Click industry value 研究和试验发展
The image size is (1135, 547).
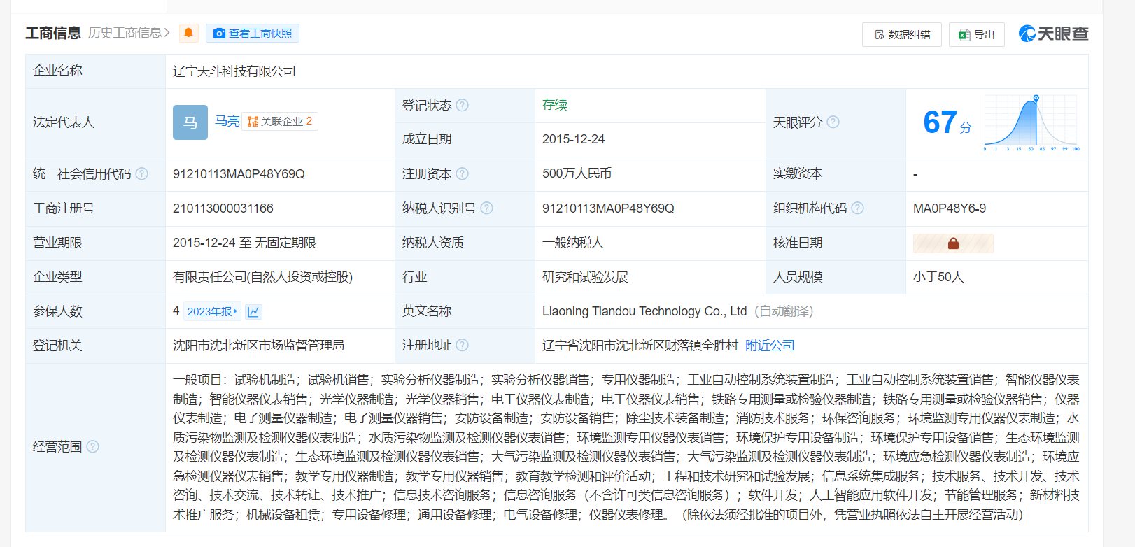click(586, 276)
